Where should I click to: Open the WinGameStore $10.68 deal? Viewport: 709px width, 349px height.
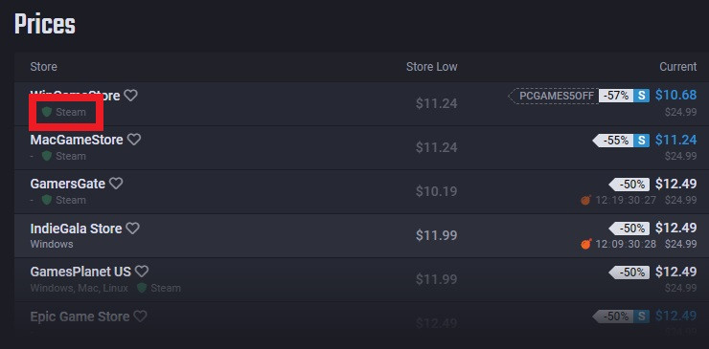676,95
